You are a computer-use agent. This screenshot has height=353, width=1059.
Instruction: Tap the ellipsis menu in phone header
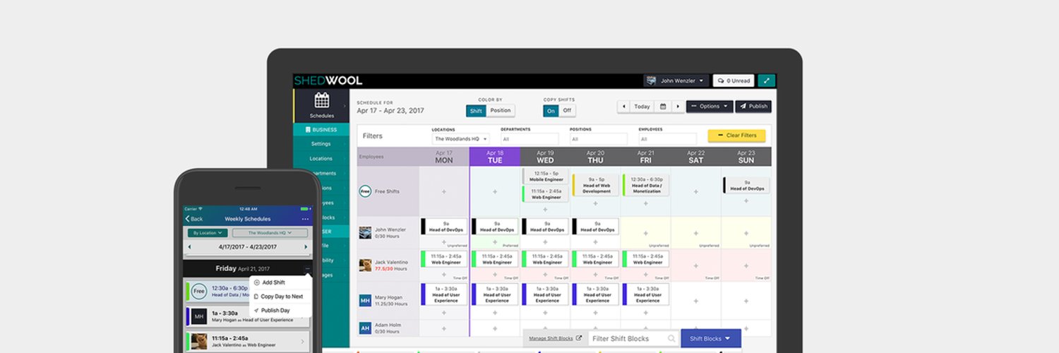coord(305,219)
